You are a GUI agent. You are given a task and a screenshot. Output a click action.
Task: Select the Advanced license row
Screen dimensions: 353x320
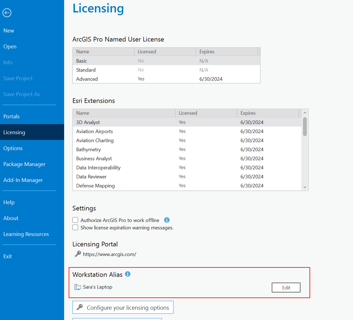(166, 79)
